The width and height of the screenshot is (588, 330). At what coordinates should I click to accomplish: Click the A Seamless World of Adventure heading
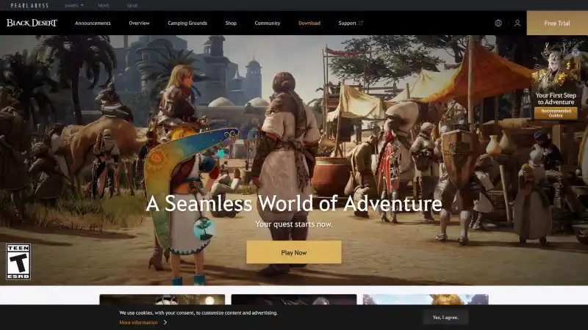point(294,204)
